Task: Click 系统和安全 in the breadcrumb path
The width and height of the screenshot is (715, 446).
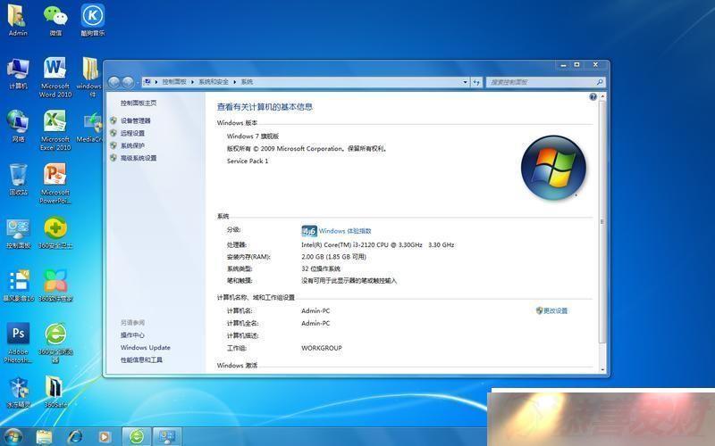Action: (214, 82)
